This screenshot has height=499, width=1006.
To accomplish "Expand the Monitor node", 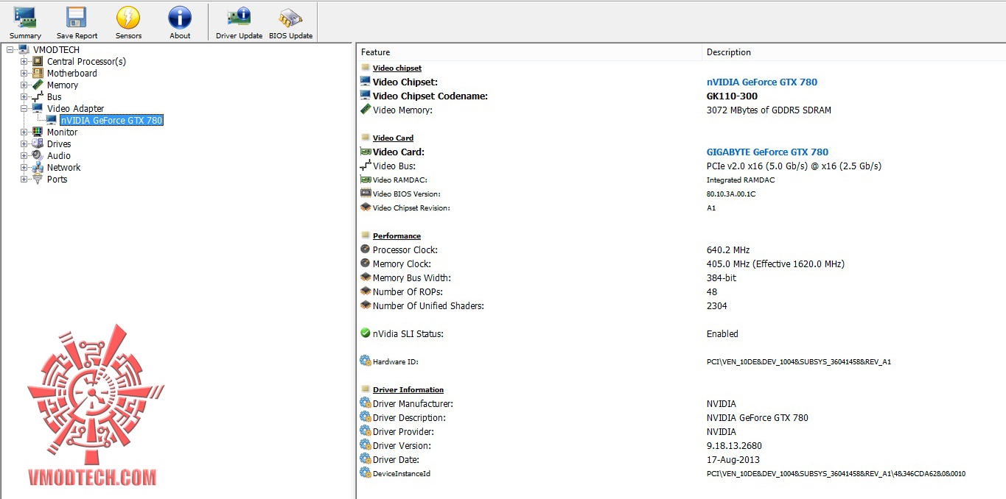I will [24, 132].
